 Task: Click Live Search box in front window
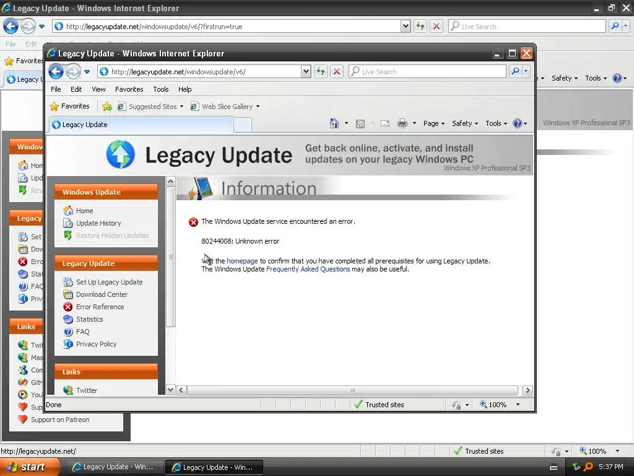(x=427, y=72)
